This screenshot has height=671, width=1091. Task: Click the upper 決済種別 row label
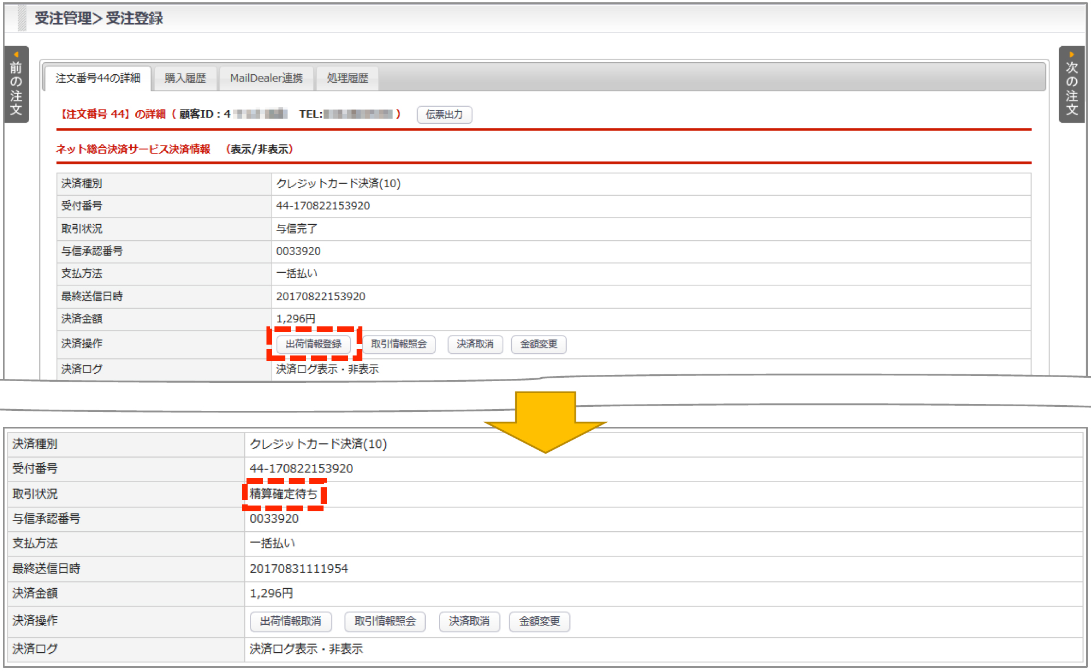[x=82, y=184]
